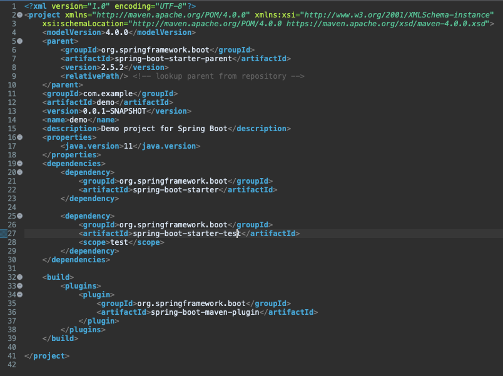Click the xsi:schemaLocation attribute name

83,24
